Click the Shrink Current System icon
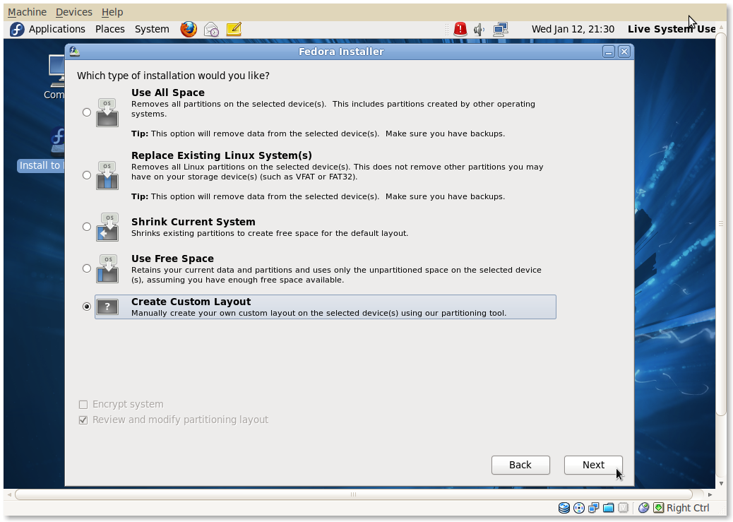 click(107, 227)
